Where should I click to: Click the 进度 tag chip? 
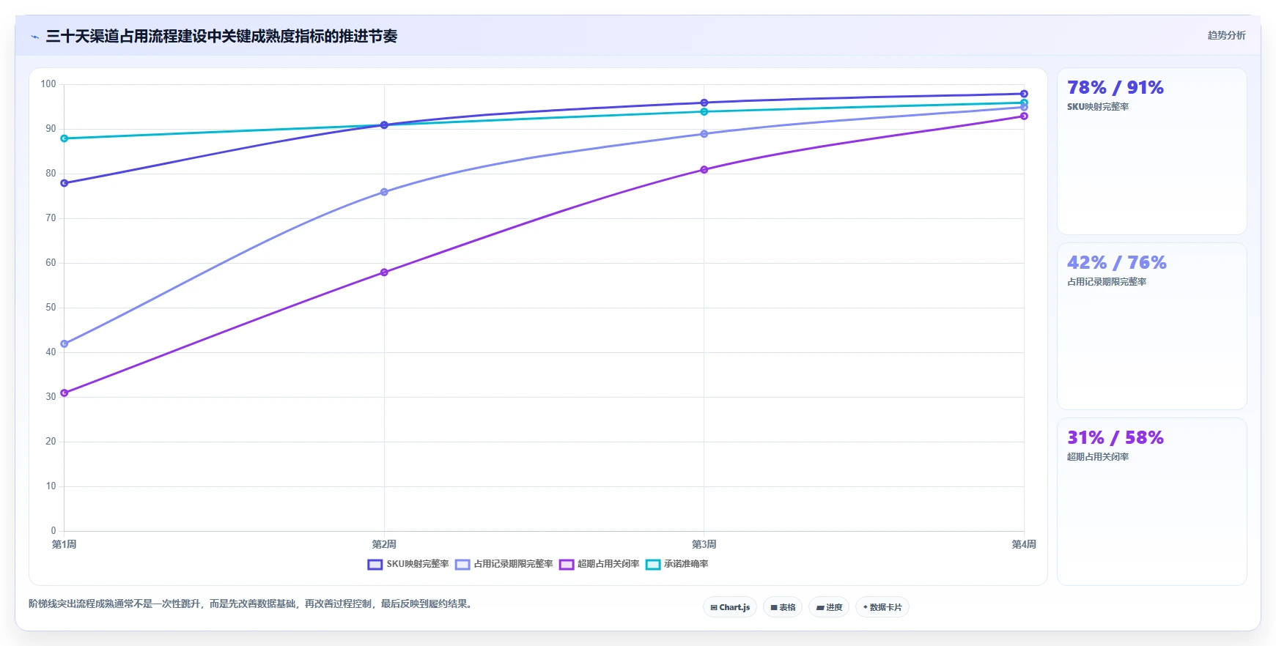[829, 607]
